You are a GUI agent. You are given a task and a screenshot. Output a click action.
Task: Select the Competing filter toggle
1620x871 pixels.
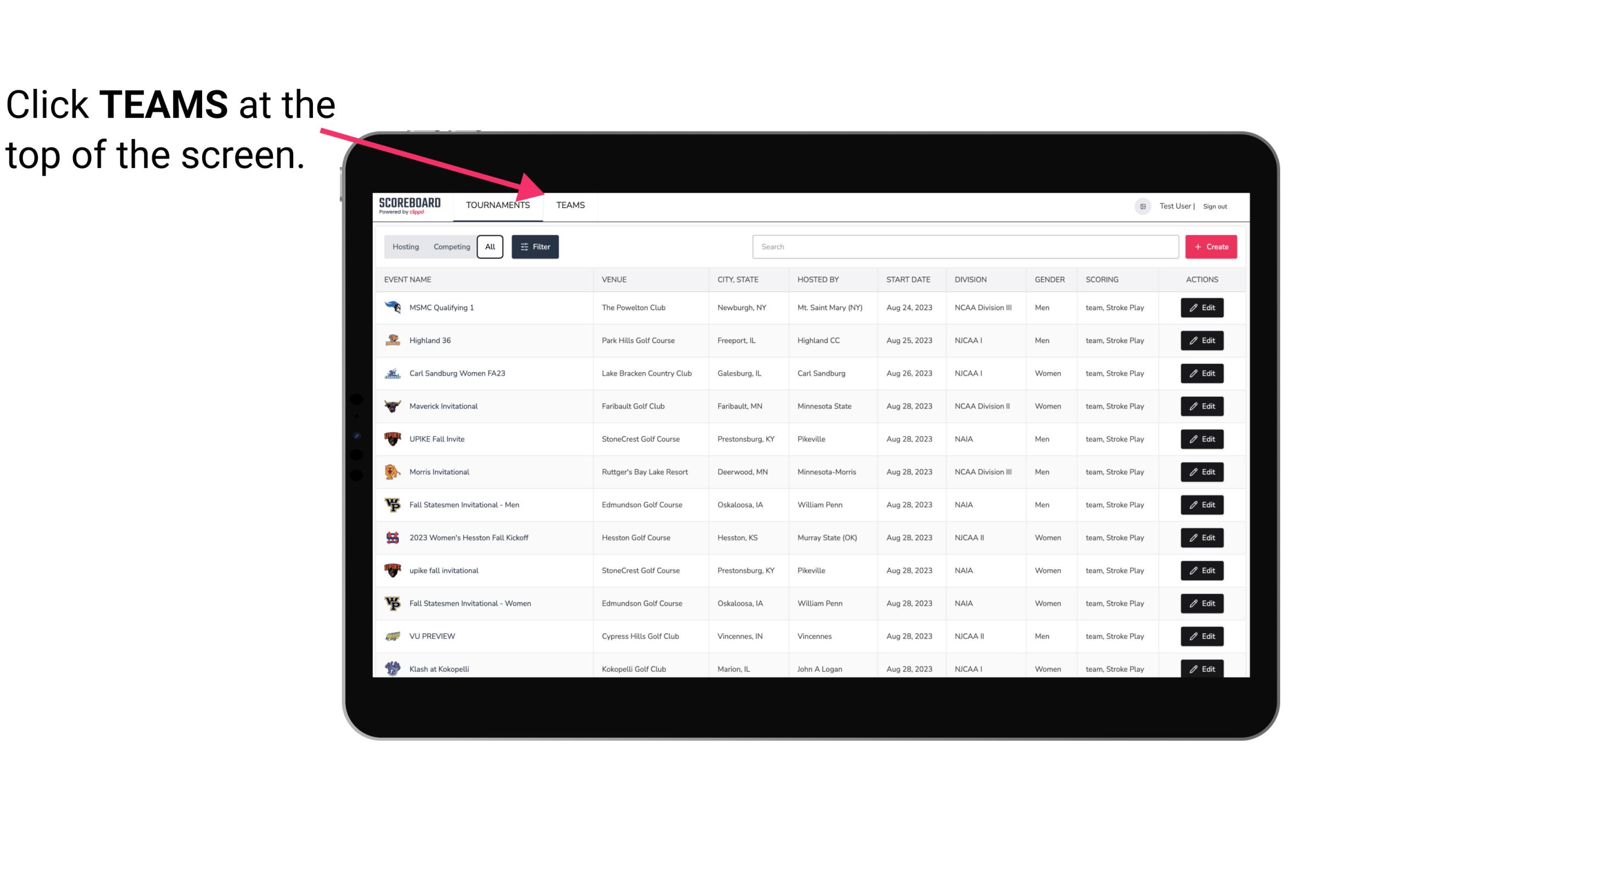click(x=450, y=247)
